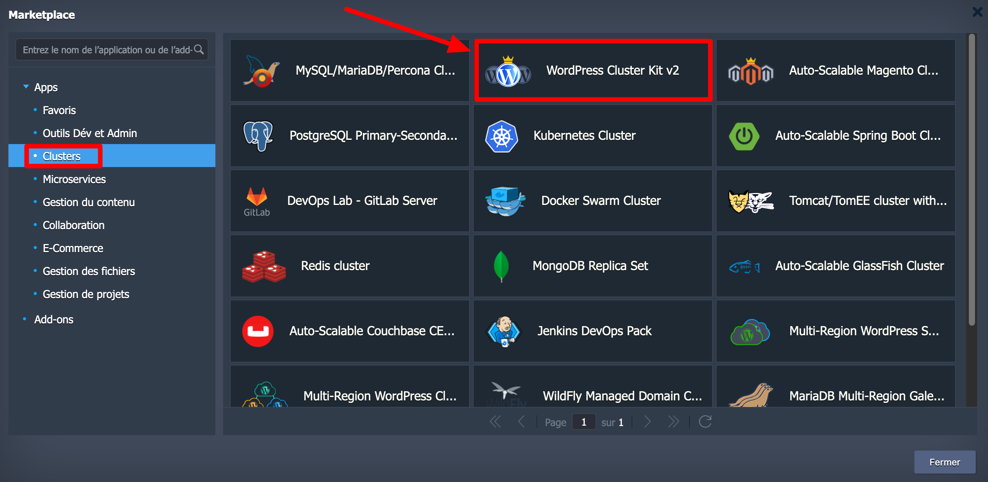The image size is (988, 482).
Task: Select the Clusters category
Action: [61, 156]
